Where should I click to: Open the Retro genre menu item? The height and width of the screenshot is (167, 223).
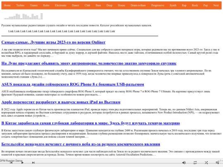[x=46, y=5]
